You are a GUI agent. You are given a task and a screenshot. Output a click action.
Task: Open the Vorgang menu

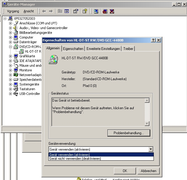13,11
